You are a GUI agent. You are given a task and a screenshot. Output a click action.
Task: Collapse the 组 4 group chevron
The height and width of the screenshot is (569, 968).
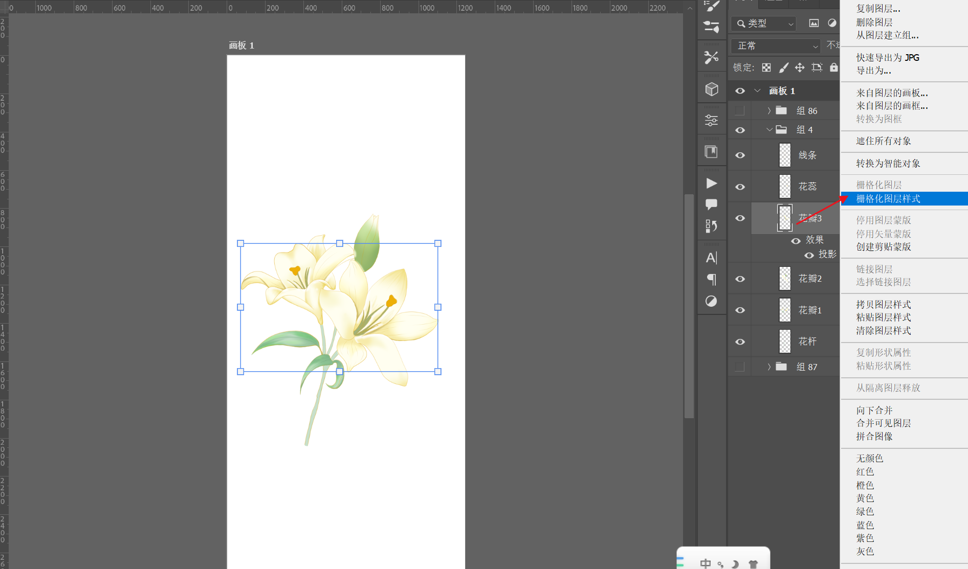769,130
